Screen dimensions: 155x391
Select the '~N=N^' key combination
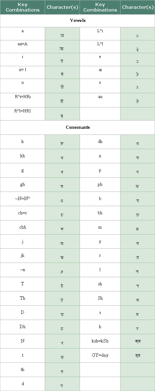coord(23,199)
